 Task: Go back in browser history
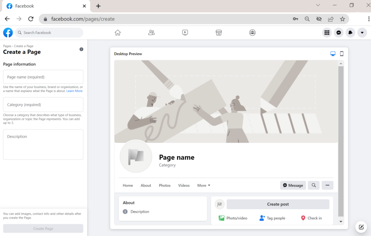pyautogui.click(x=7, y=19)
